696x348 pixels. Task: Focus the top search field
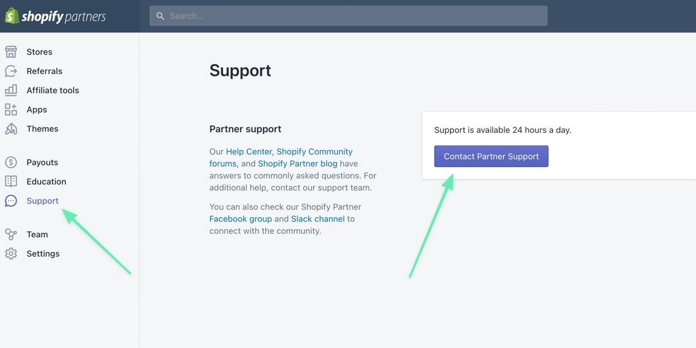click(x=355, y=16)
